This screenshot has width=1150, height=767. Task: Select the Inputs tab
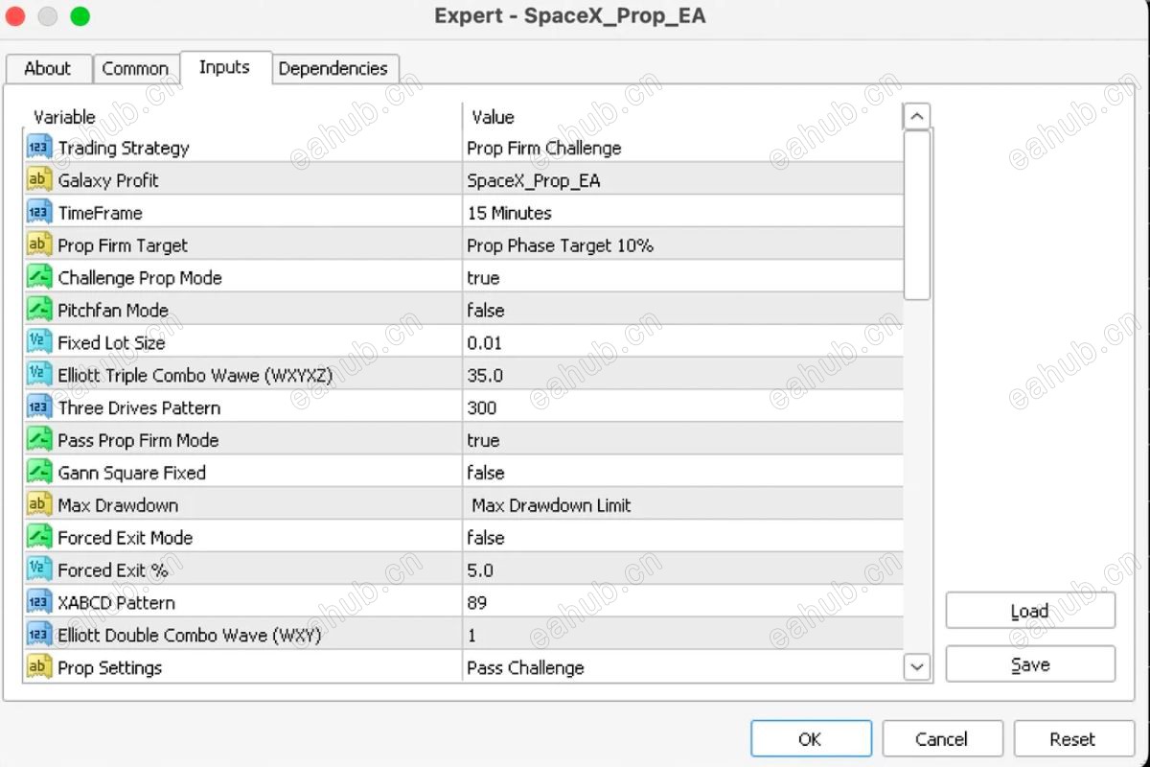pos(224,67)
